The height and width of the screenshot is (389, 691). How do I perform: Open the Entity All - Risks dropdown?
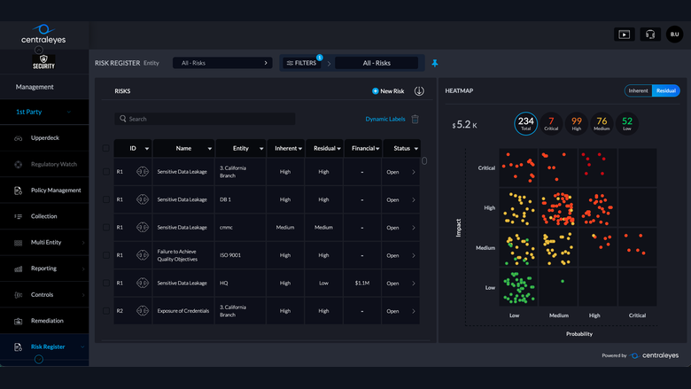click(x=222, y=63)
